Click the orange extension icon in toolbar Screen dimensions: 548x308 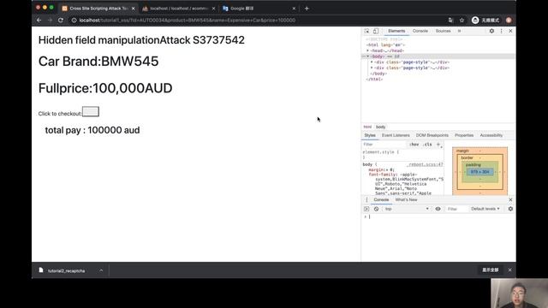509,21
